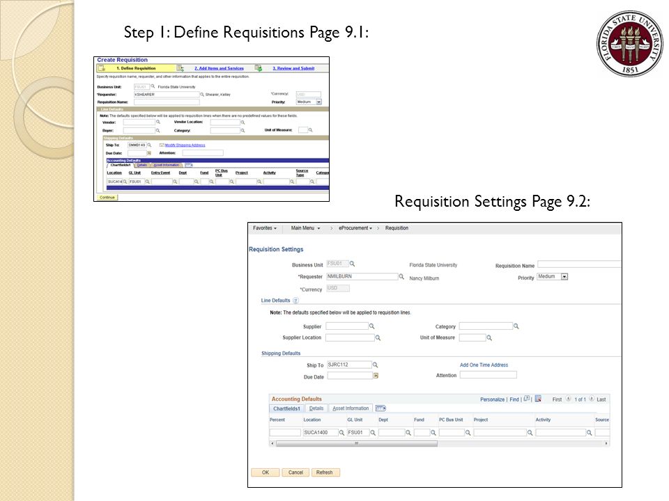Click Florida State University seal logo
This screenshot has width=669, height=501.
coord(630,43)
